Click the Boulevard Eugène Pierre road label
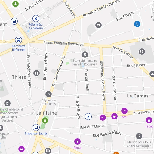 coord(103,81)
